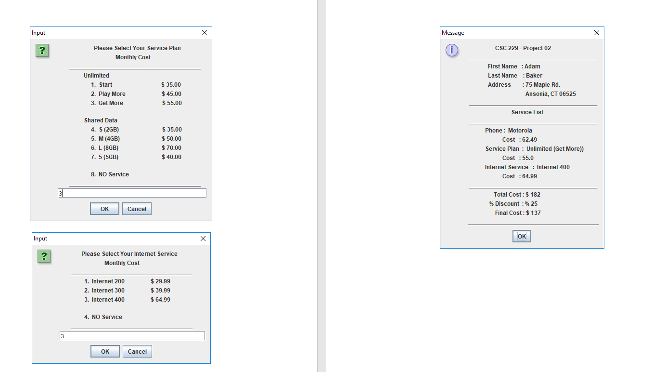Click the '2. Play More' plan text
Viewport: 666px width, 372px height.
pos(108,94)
